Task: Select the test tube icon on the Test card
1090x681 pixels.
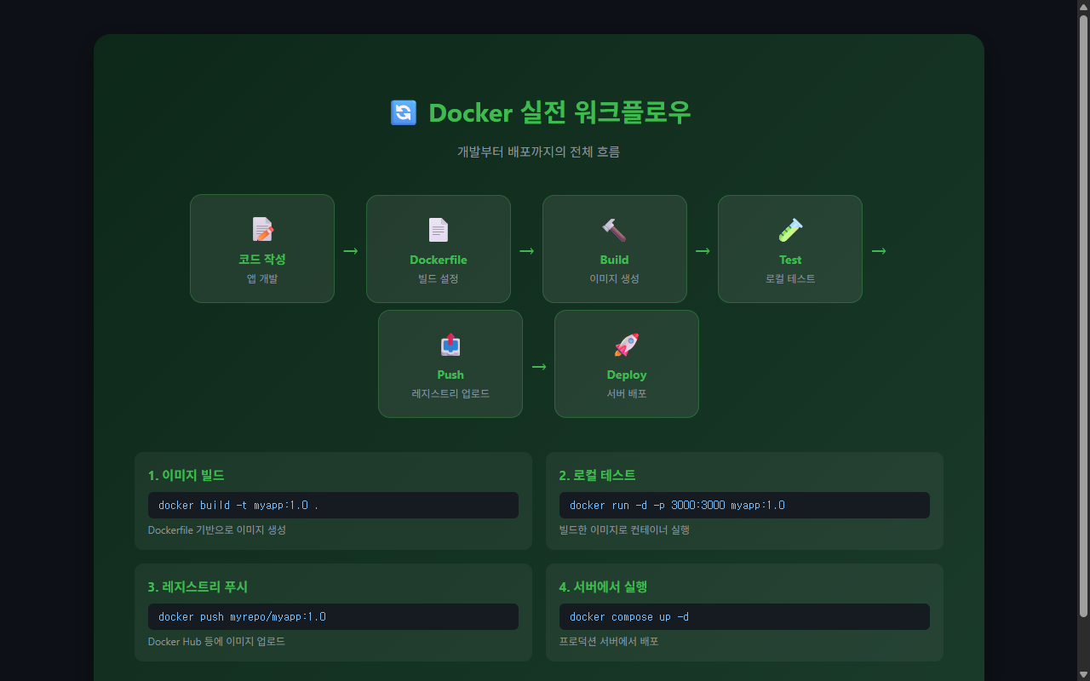Action: click(x=789, y=229)
